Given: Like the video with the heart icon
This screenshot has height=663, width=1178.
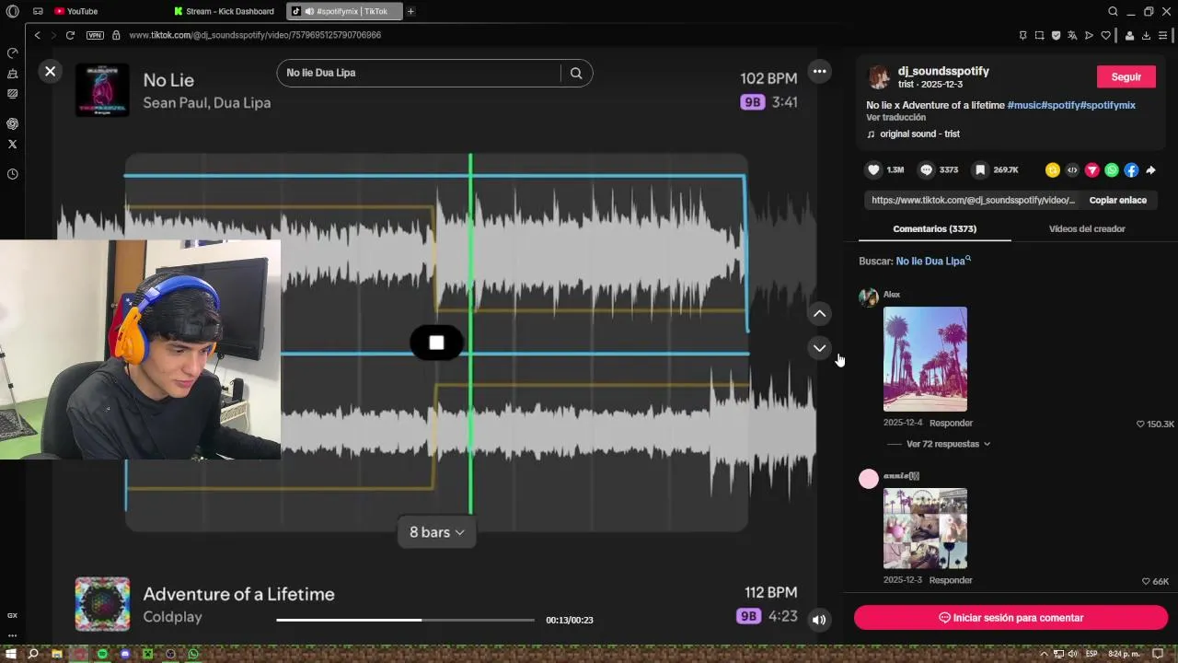Looking at the screenshot, I should pos(874,170).
